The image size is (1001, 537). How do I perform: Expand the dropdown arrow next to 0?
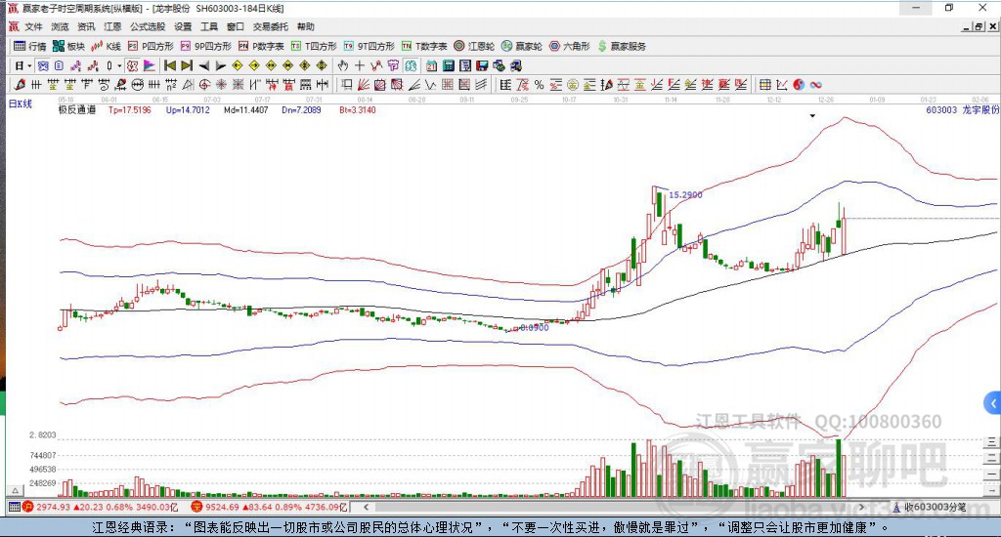click(119, 65)
